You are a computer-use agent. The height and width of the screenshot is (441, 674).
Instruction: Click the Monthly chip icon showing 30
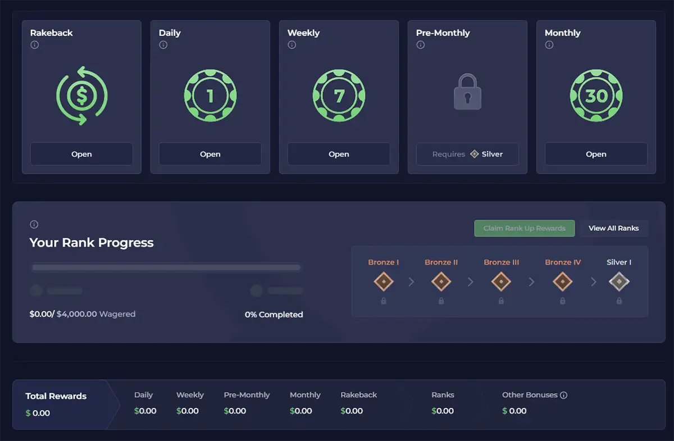pos(596,96)
